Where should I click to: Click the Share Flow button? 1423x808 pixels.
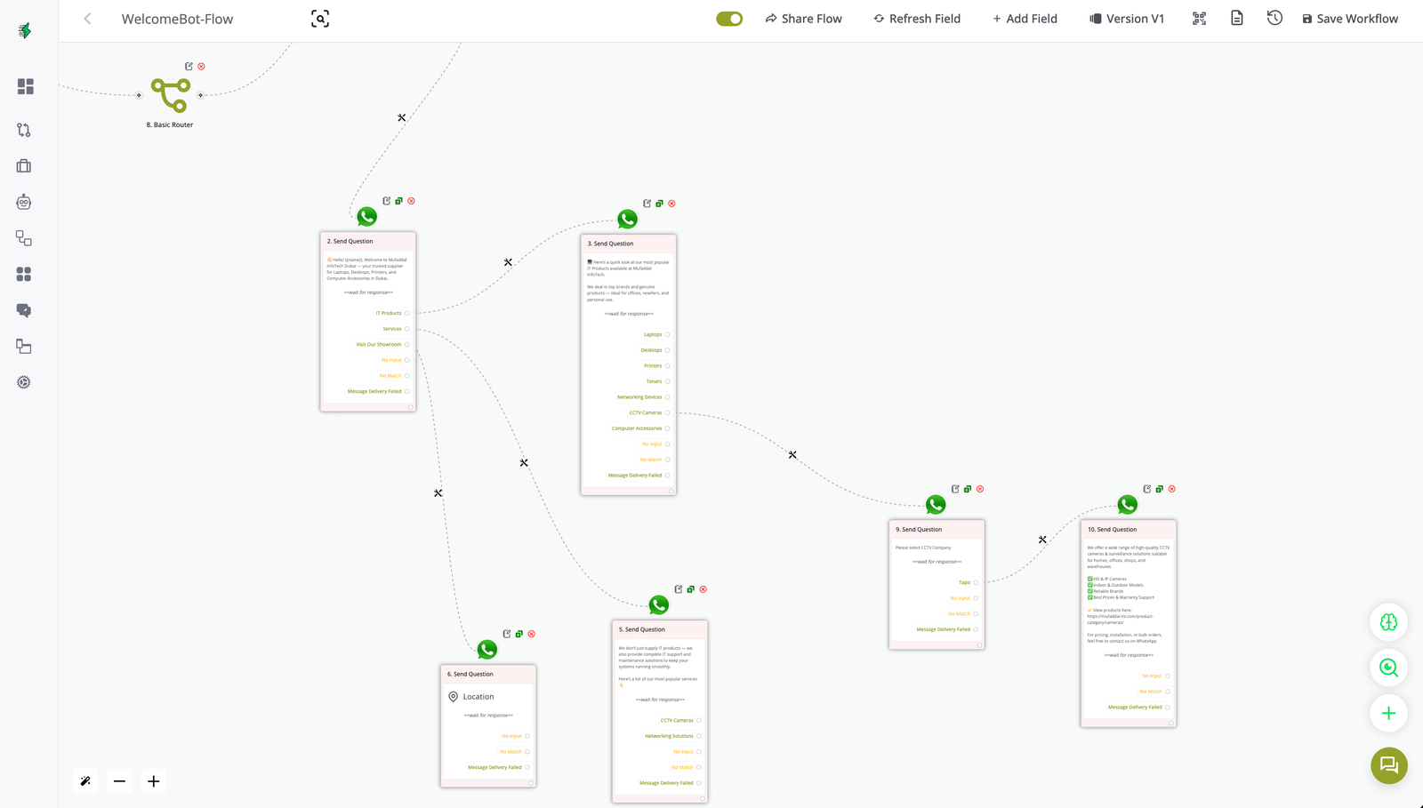[803, 19]
